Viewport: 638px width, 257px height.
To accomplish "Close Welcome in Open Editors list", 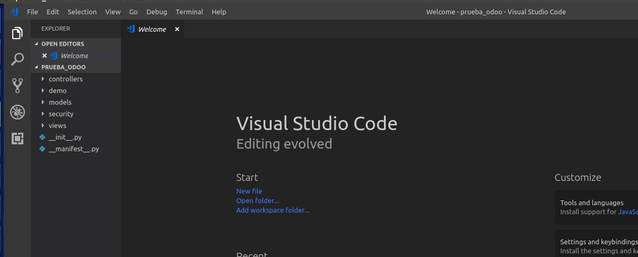I will pos(45,56).
